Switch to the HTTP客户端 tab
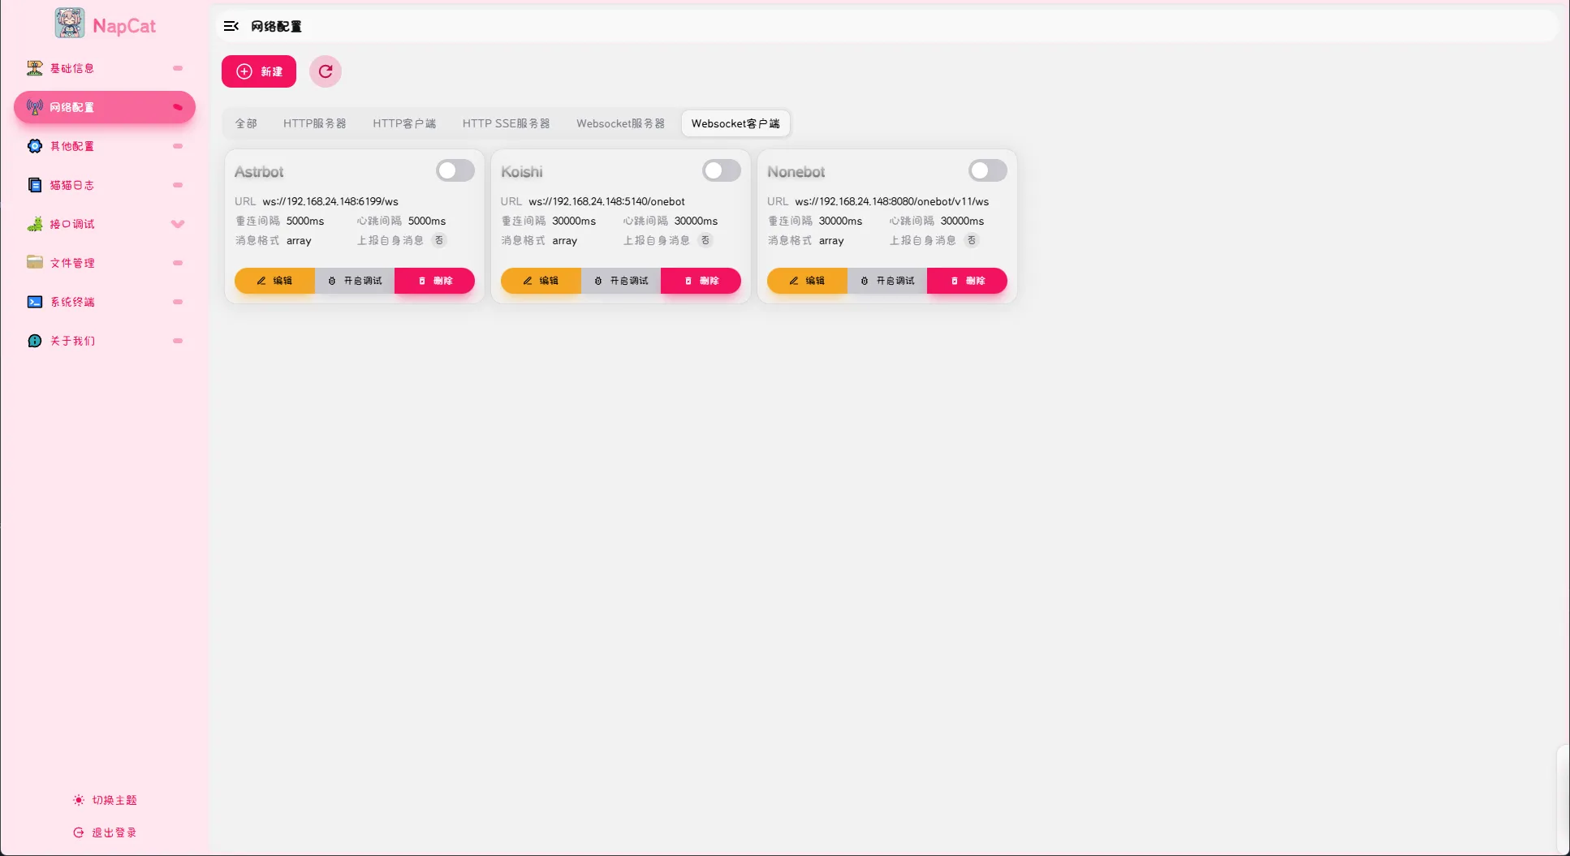 pos(404,123)
